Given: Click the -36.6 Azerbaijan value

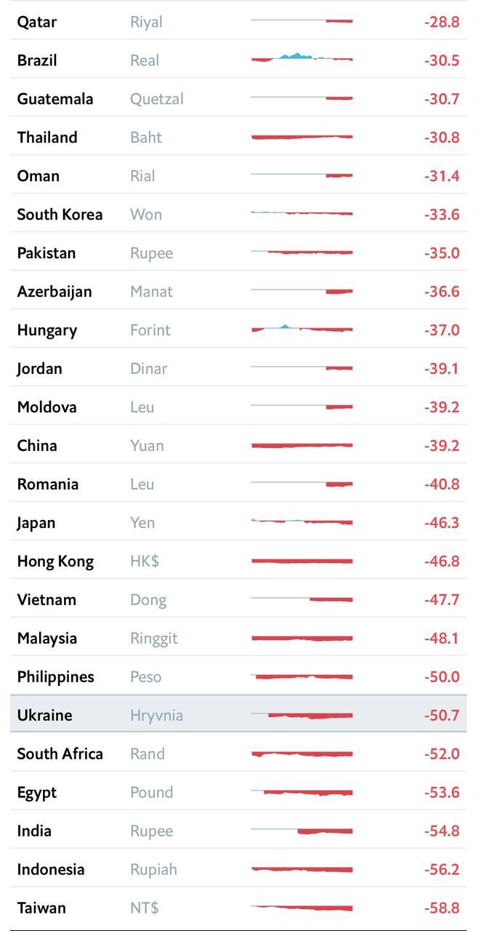Looking at the screenshot, I should click(442, 291).
